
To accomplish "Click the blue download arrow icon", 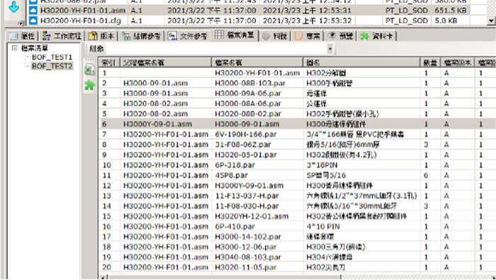I will tap(13, 7).
